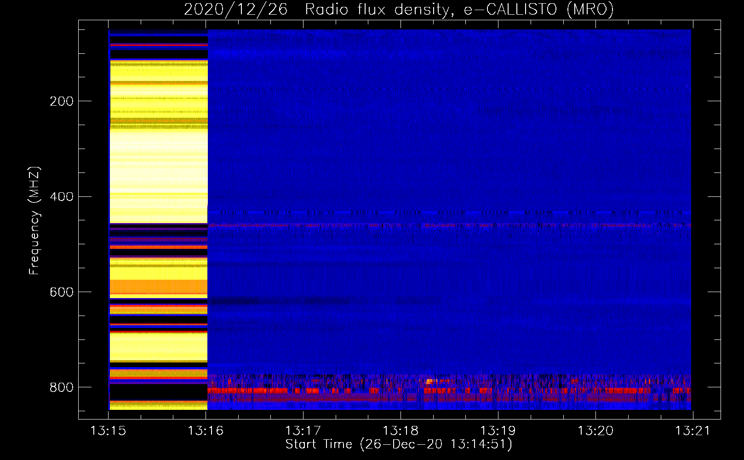This screenshot has height=460, width=744.
Task: Click the "Frequency (MHZ)" axis label
Action: (x=34, y=221)
